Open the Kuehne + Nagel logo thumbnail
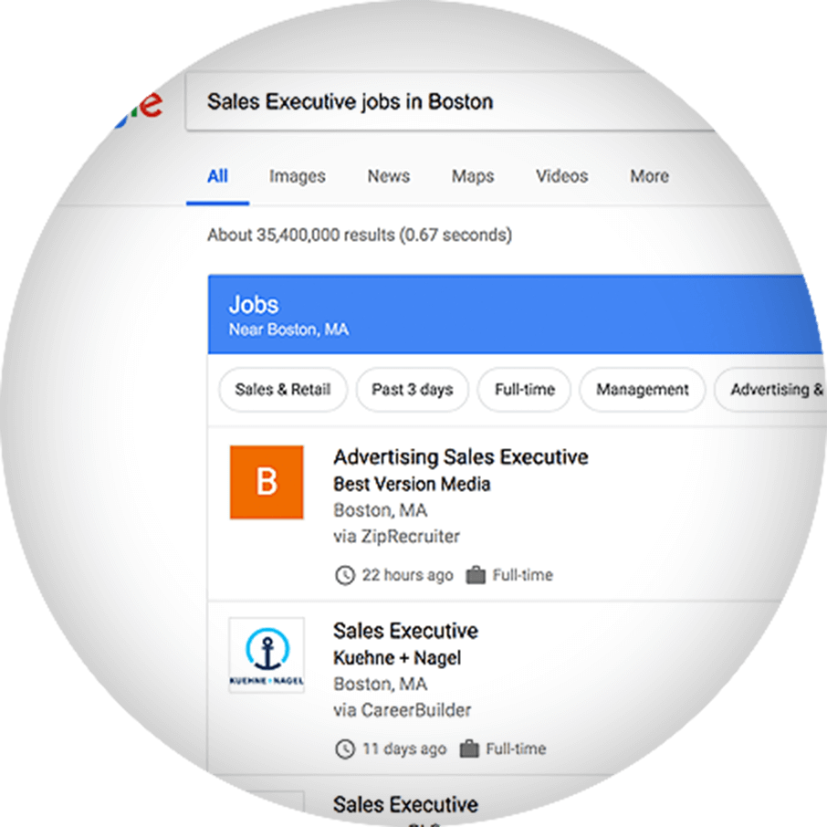This screenshot has height=827, width=827. pyautogui.click(x=267, y=655)
